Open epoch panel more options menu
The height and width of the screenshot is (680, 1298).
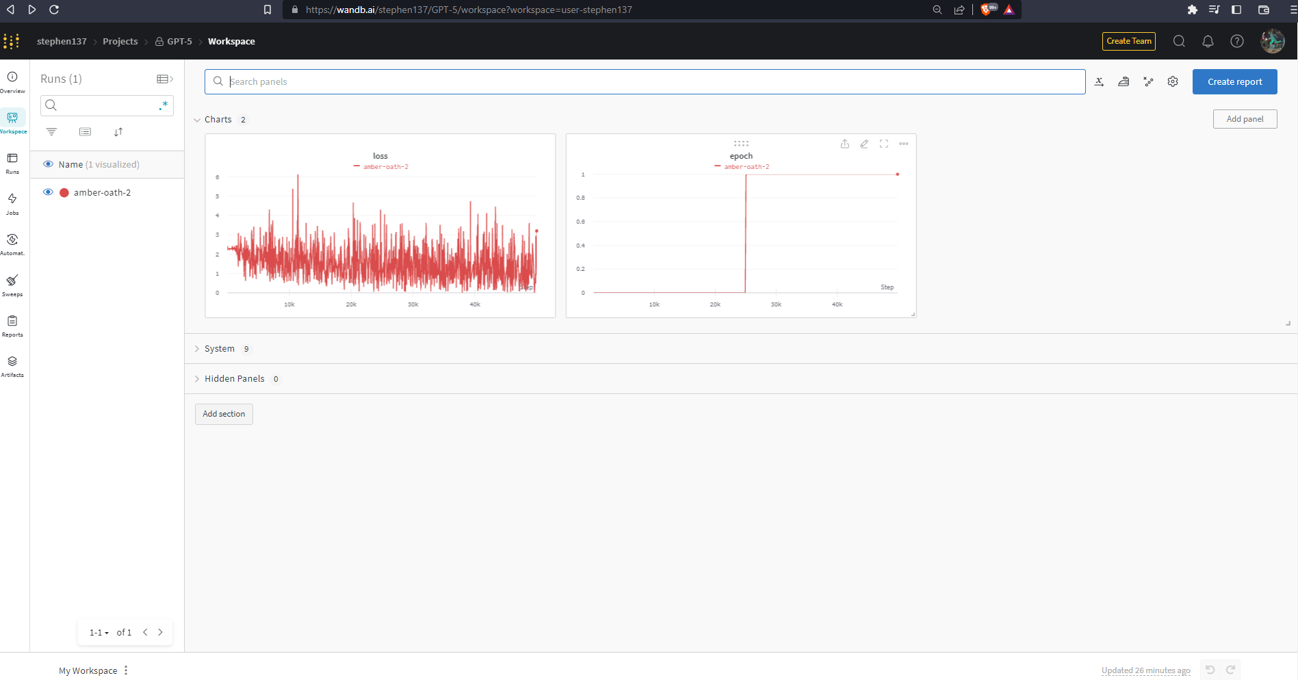pyautogui.click(x=904, y=144)
